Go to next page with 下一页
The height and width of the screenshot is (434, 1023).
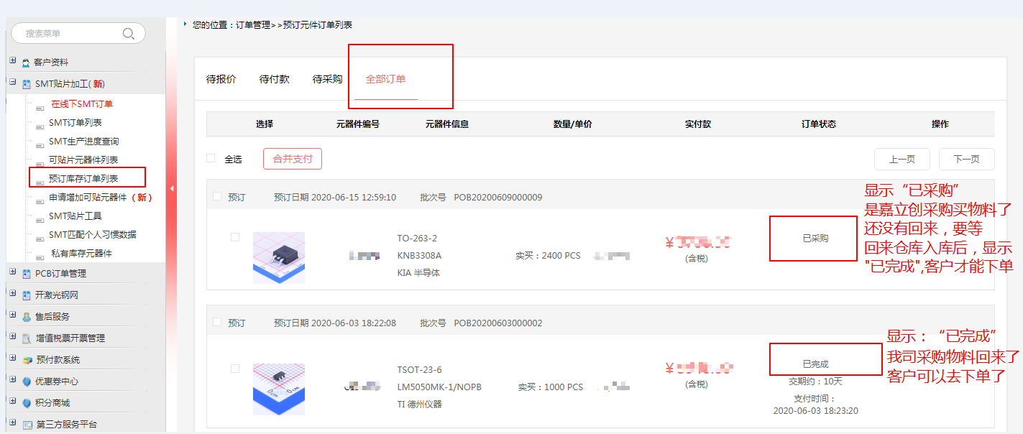(966, 159)
